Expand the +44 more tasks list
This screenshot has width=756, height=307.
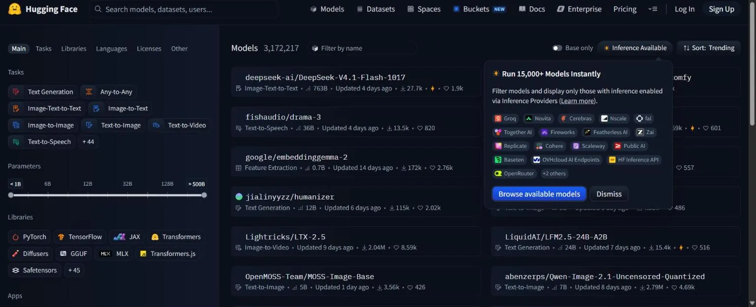pos(88,142)
